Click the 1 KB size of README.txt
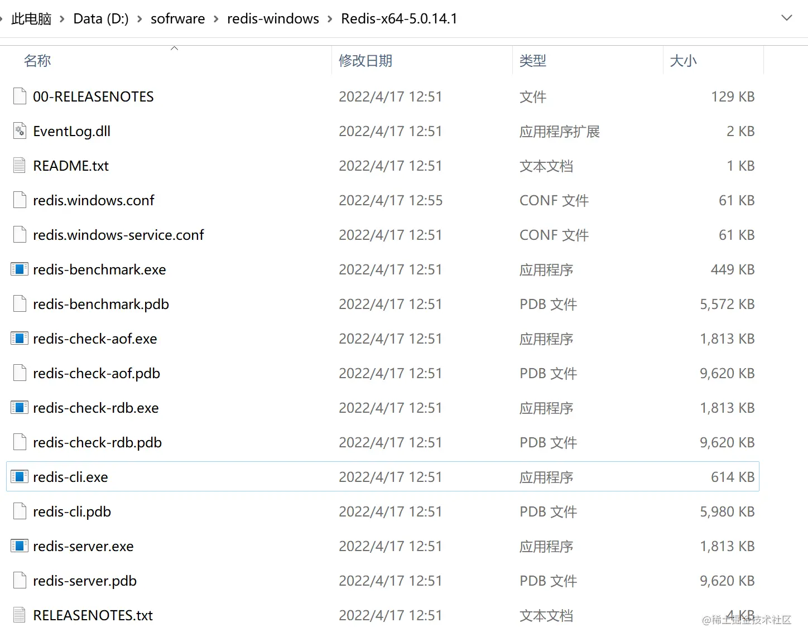 pos(740,166)
